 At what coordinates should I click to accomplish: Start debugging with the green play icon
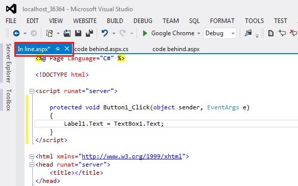coord(145,33)
